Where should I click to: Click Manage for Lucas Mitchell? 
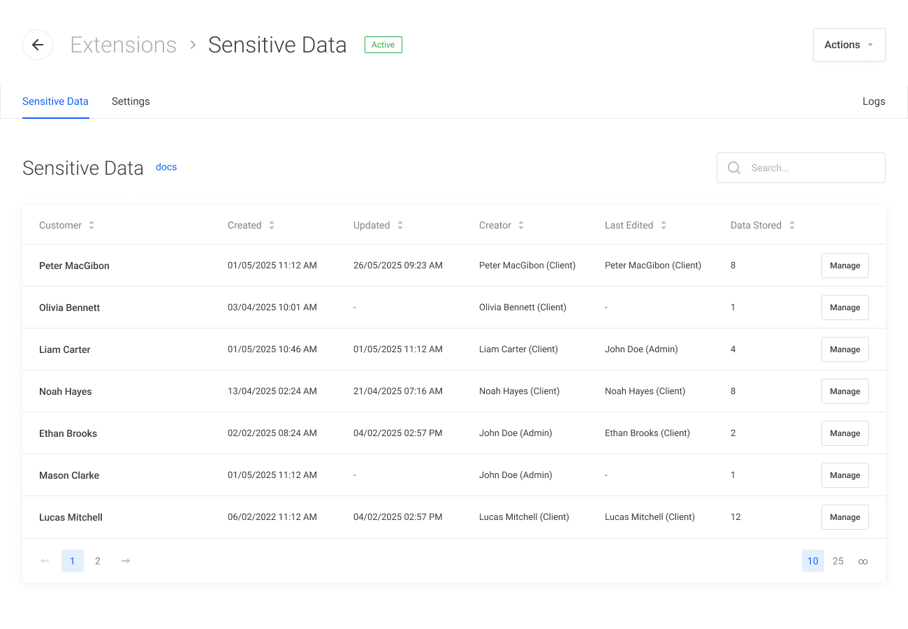click(844, 517)
